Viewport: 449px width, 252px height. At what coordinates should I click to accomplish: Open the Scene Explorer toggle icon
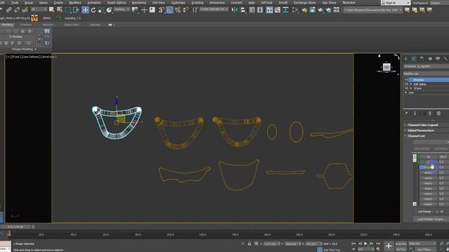point(252,10)
